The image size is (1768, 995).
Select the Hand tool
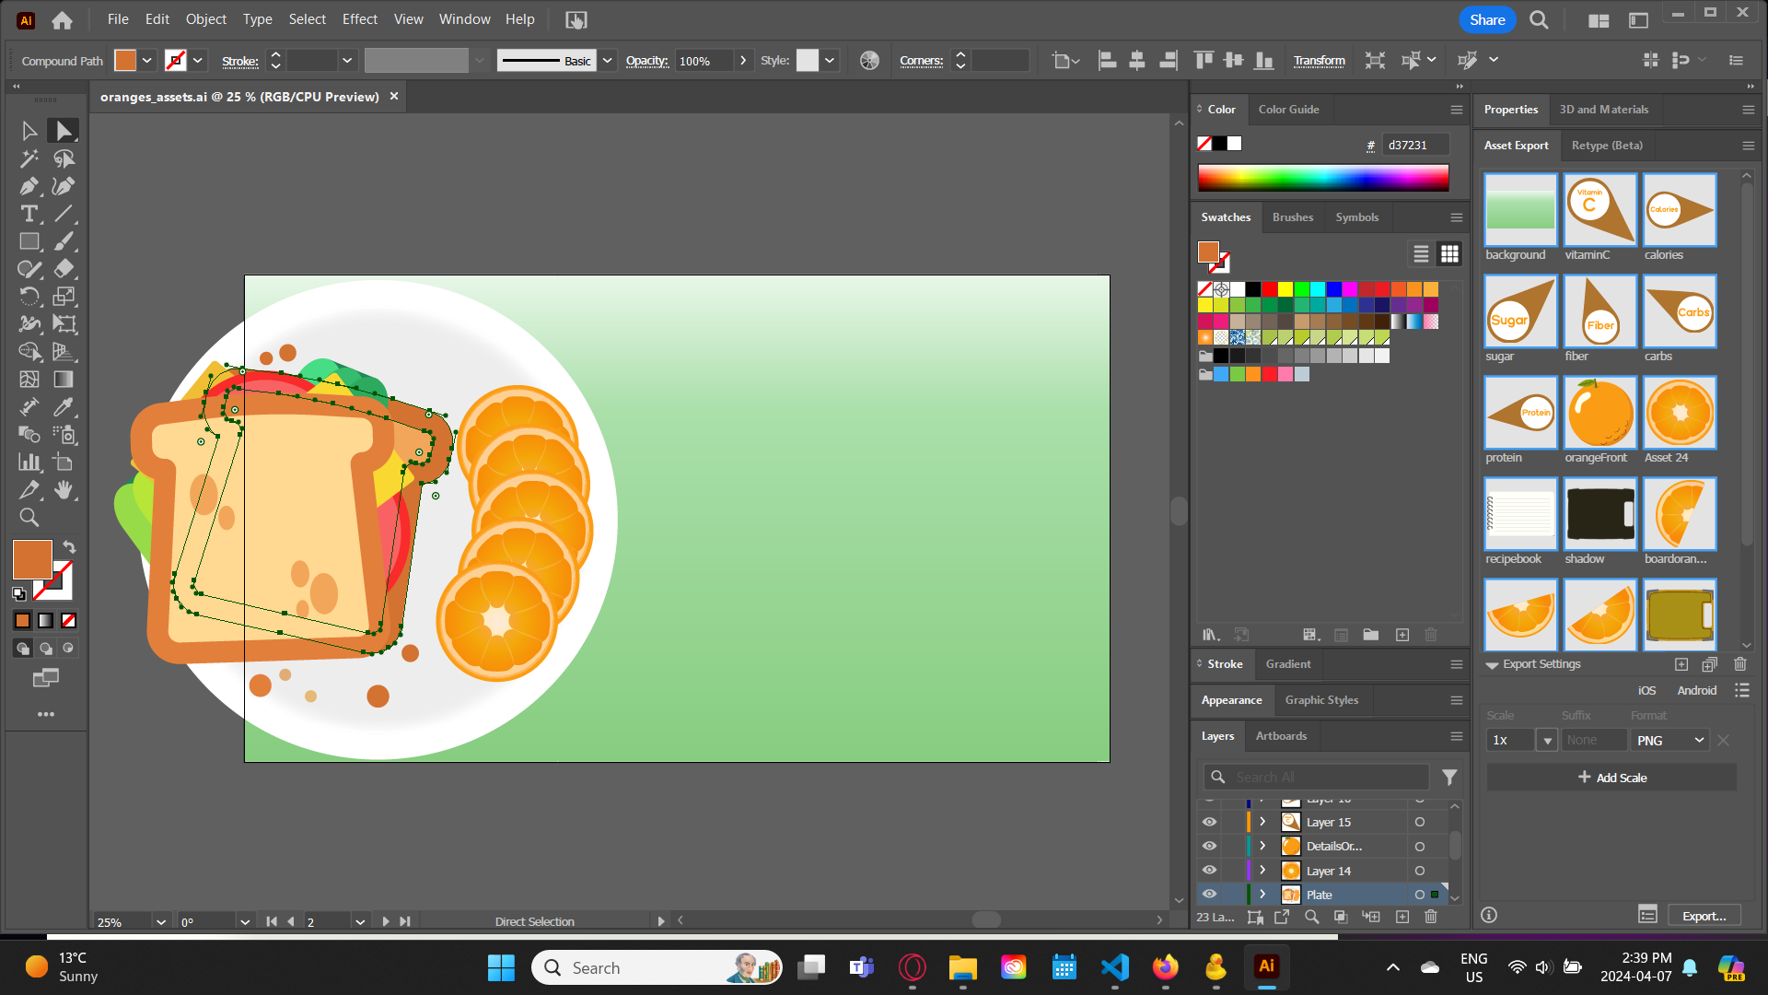[x=64, y=490]
